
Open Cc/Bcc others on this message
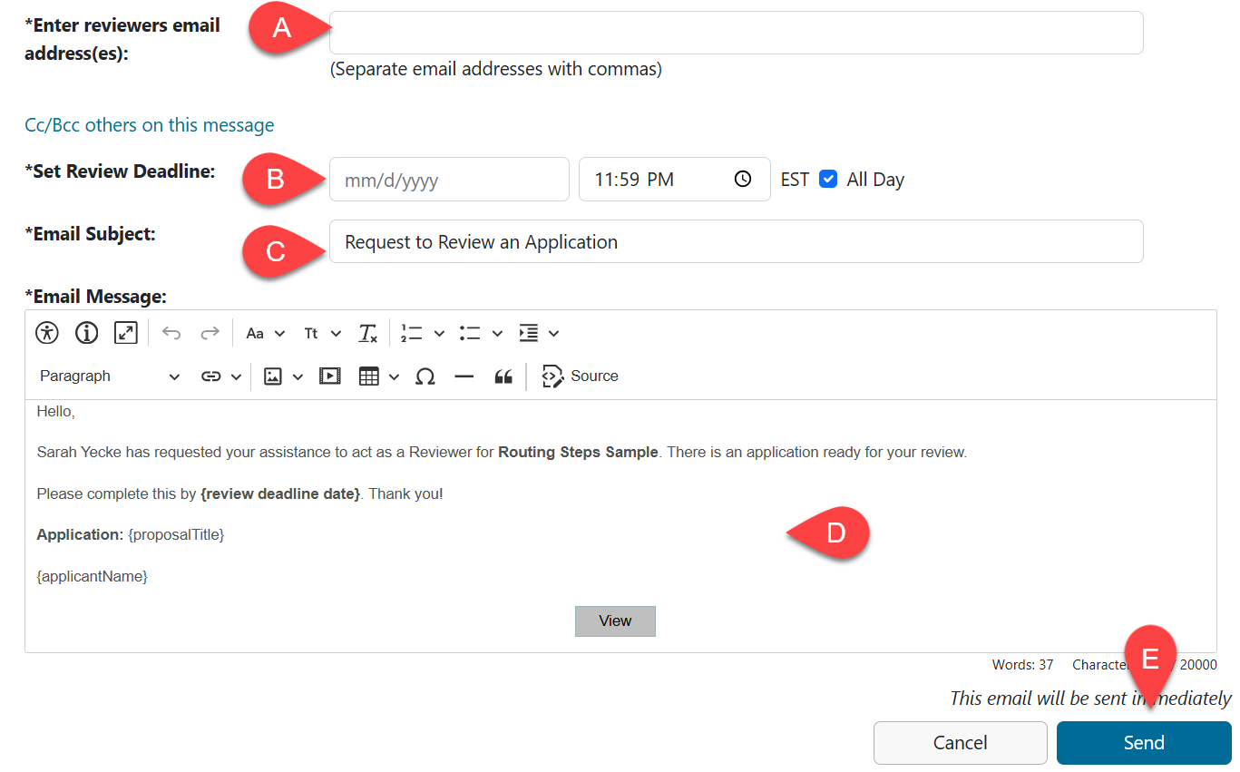click(x=149, y=125)
